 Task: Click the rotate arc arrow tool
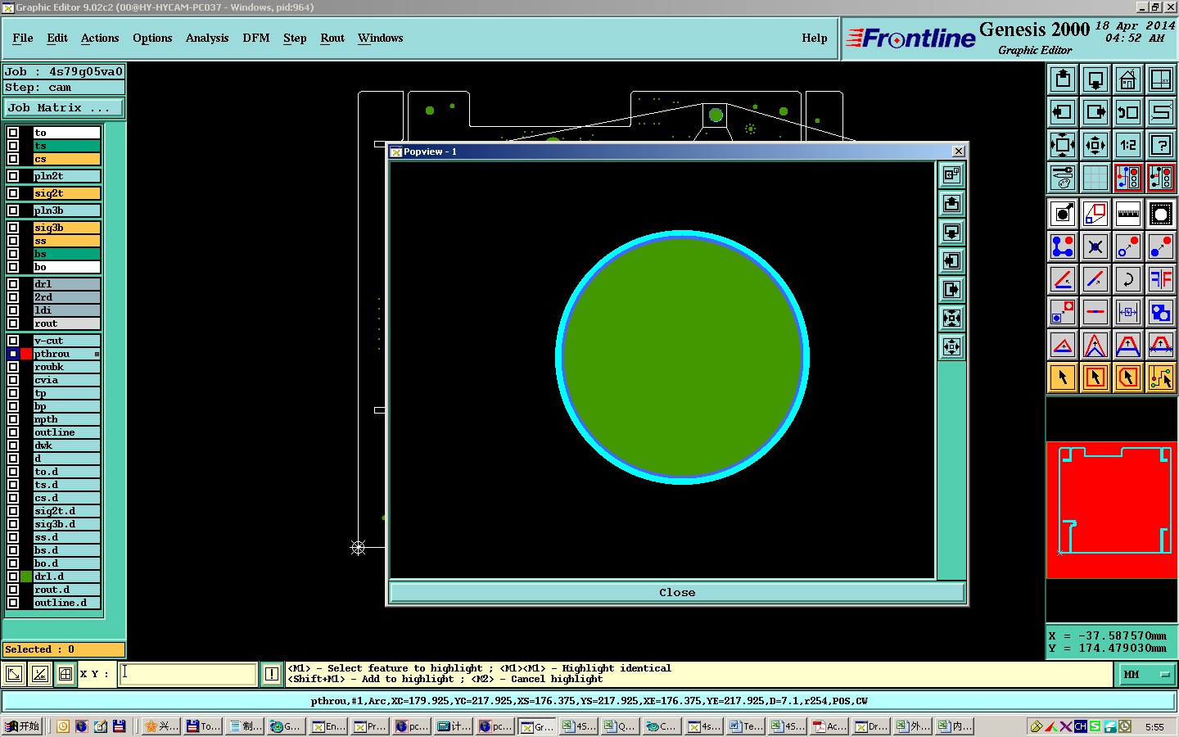pos(1127,279)
